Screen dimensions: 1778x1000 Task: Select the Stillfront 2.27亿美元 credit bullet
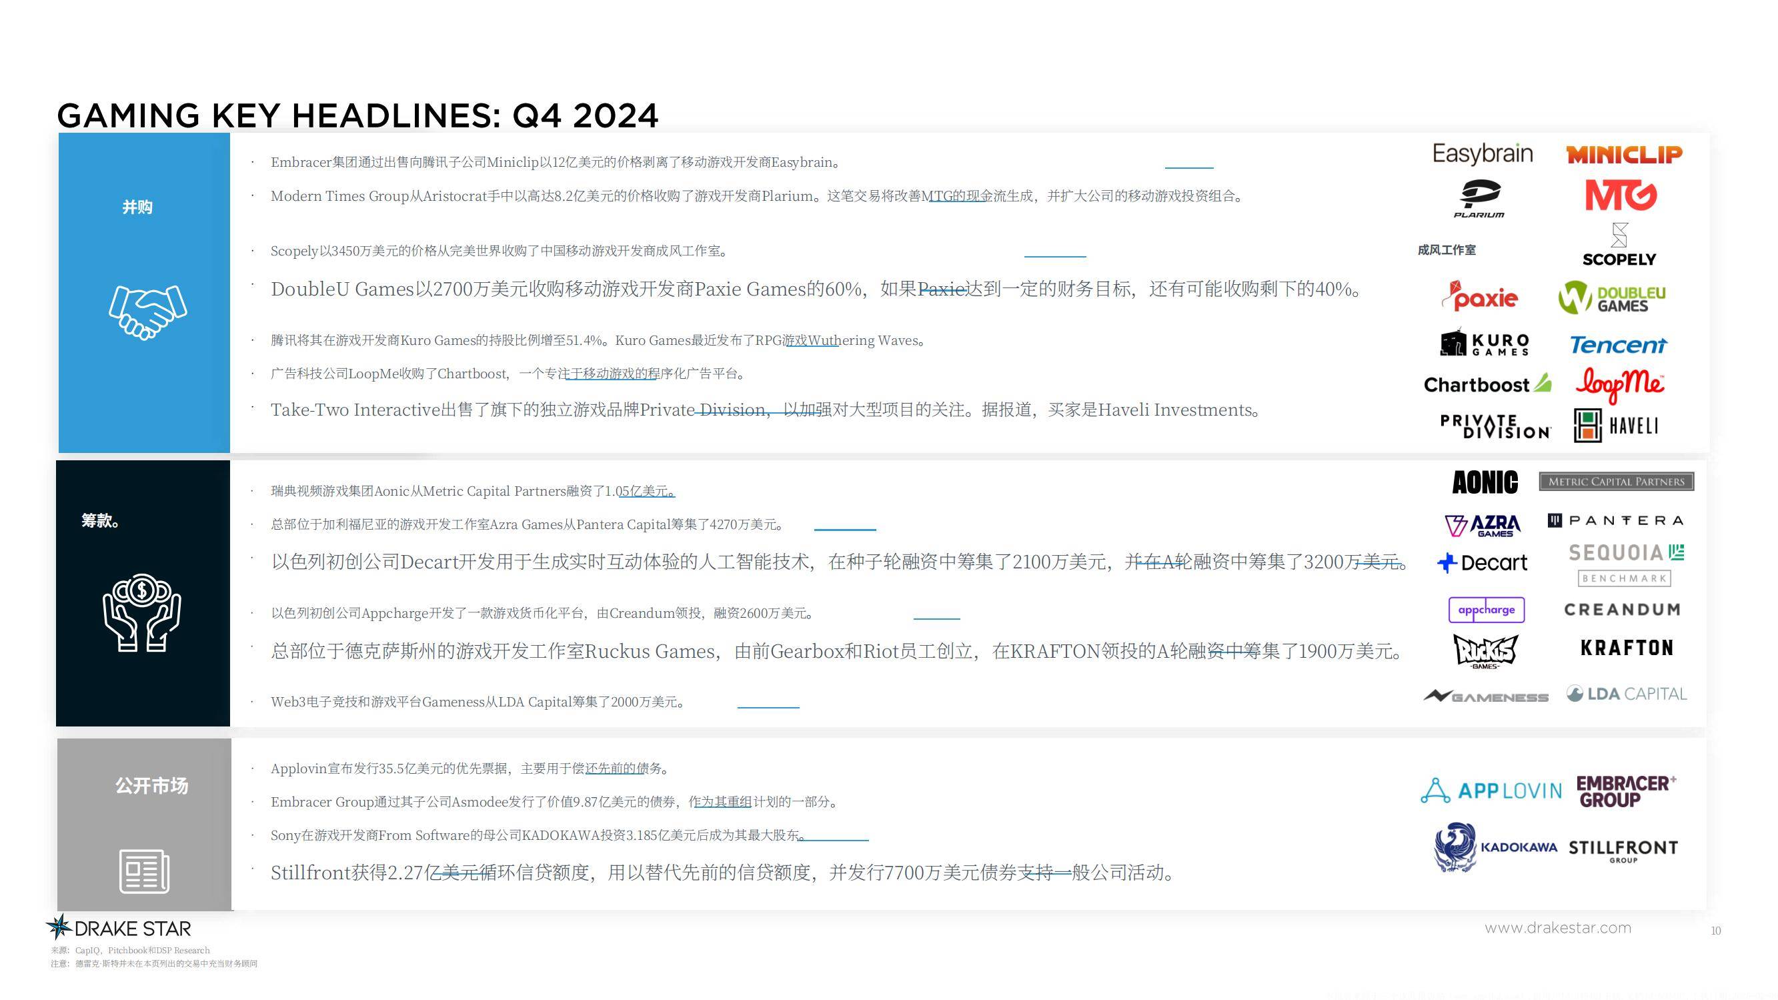722,873
